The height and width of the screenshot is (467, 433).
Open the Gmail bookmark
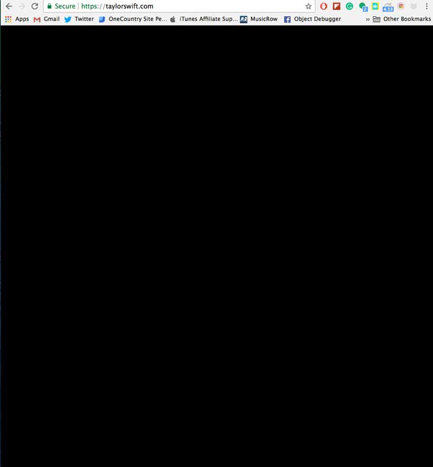pos(47,19)
